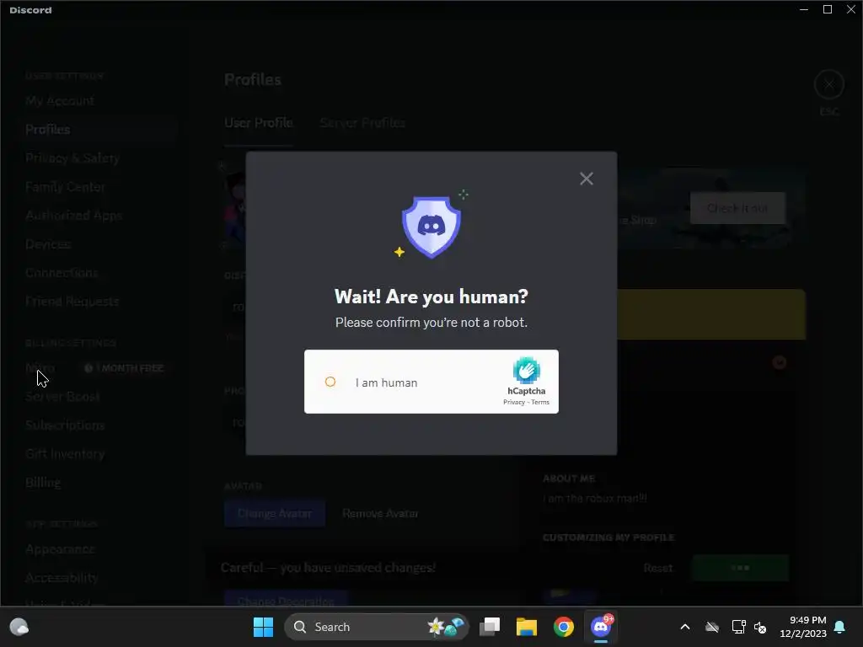863x647 pixels.
Task: Click the 'I am human' label text
Action: pyautogui.click(x=386, y=382)
